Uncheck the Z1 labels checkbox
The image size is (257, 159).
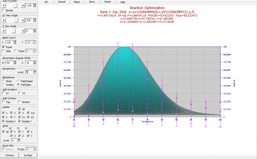tap(20, 117)
